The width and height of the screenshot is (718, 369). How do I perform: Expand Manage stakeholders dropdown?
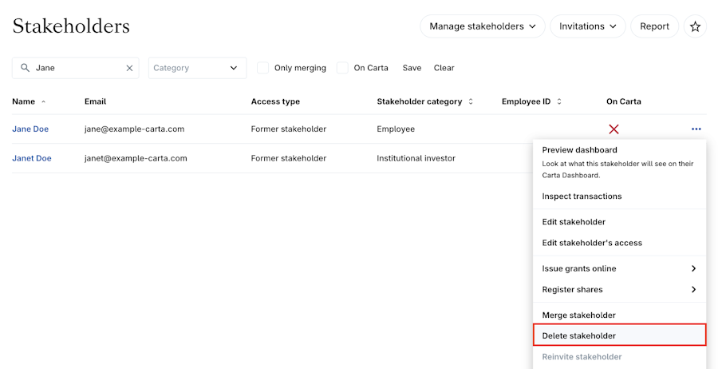pyautogui.click(x=482, y=26)
